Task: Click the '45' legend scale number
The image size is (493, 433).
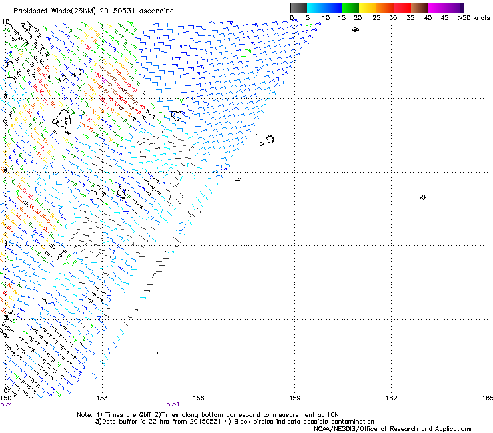Action: [444, 17]
